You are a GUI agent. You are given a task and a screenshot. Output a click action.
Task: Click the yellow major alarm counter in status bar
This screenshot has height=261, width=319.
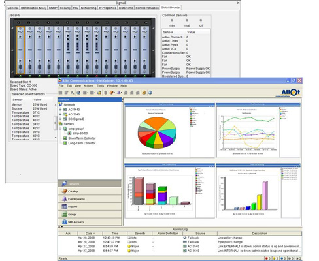coord(275,258)
